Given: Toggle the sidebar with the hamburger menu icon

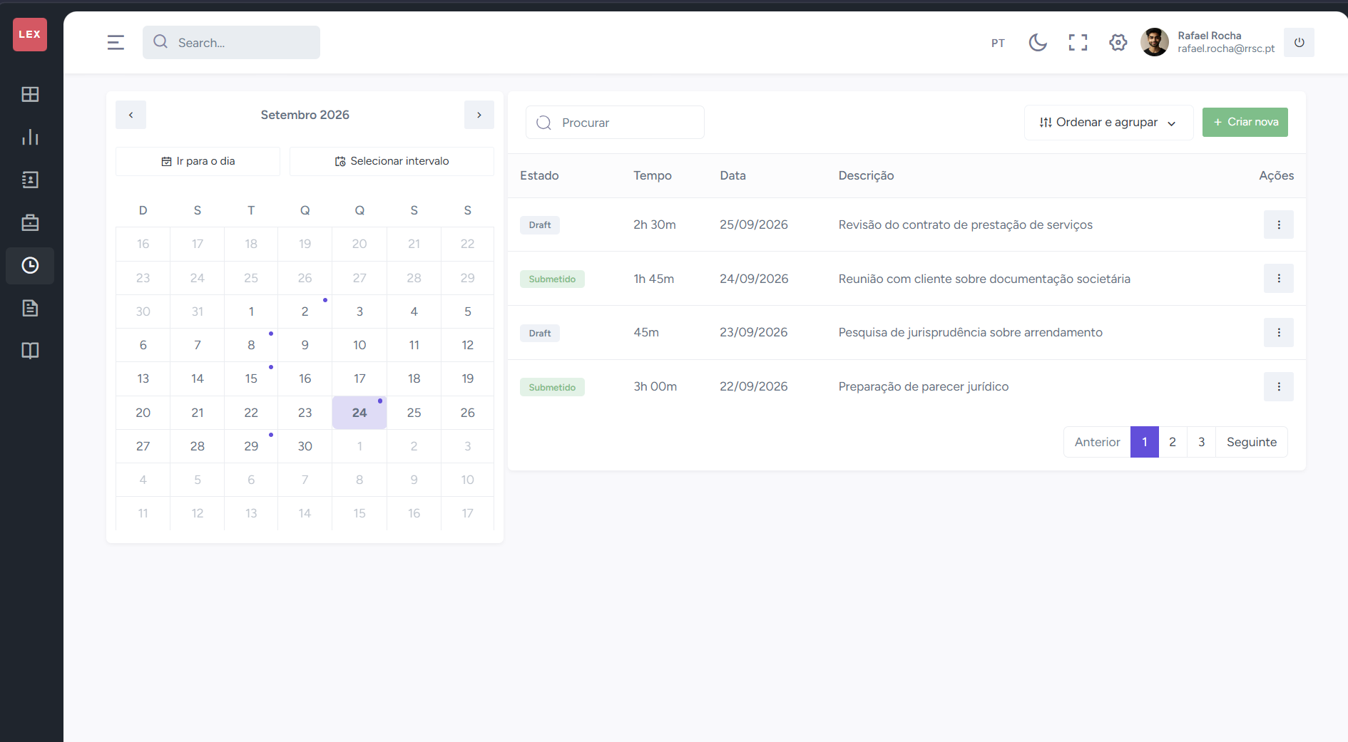Looking at the screenshot, I should (x=116, y=43).
